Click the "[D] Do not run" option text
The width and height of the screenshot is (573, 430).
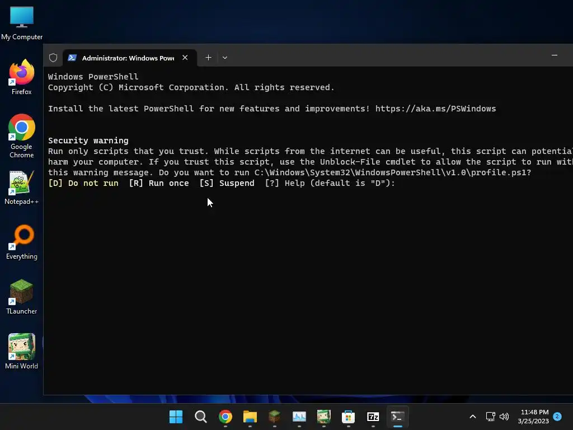pos(83,183)
